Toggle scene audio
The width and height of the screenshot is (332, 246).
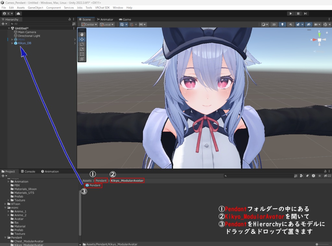291,24
